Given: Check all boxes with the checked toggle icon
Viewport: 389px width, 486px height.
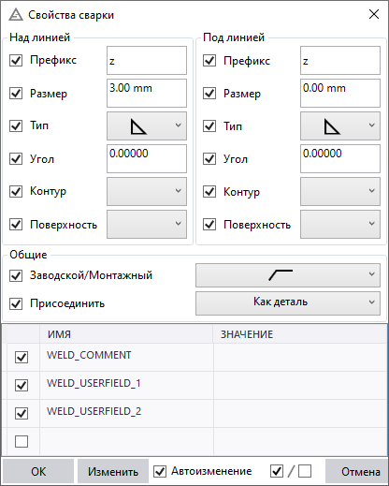Looking at the screenshot, I should tap(277, 471).
